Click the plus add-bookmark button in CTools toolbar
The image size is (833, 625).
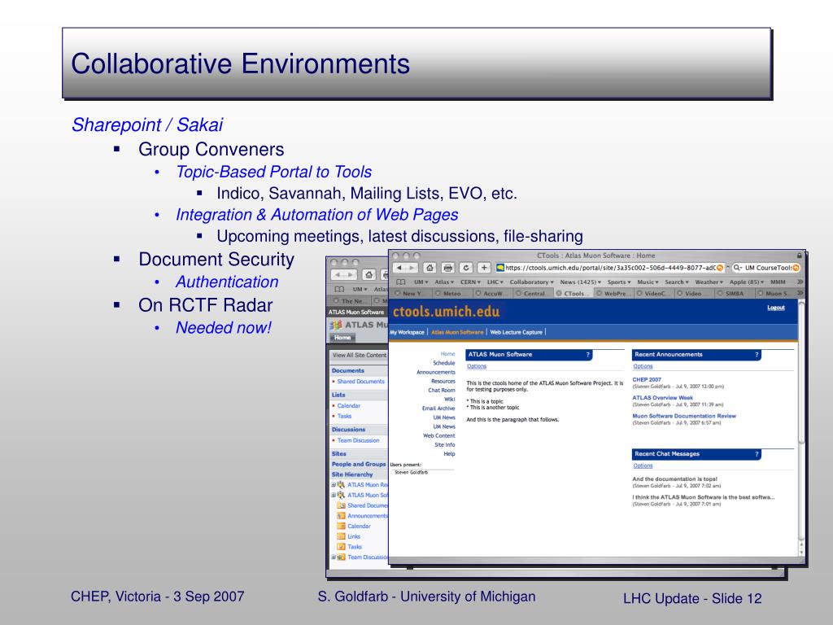coord(484,268)
